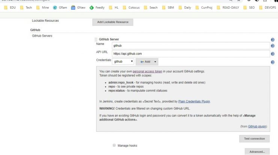Open the GitHub plugin link
Image resolution: width=278 pixels, height=155 pixels.
[x=257, y=127]
